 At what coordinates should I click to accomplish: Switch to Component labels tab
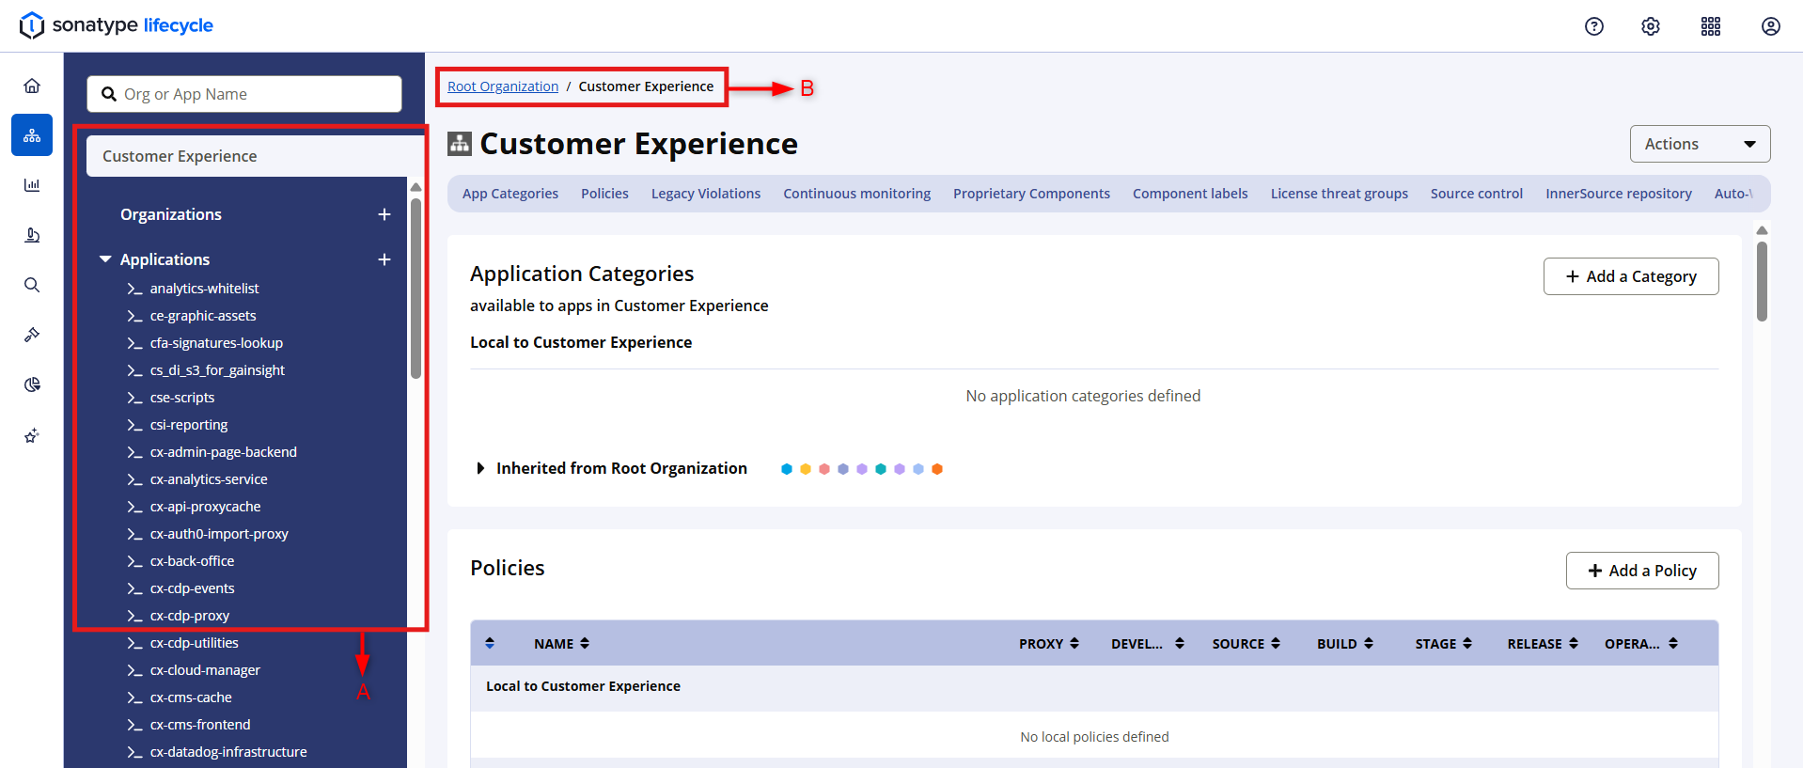coord(1190,194)
